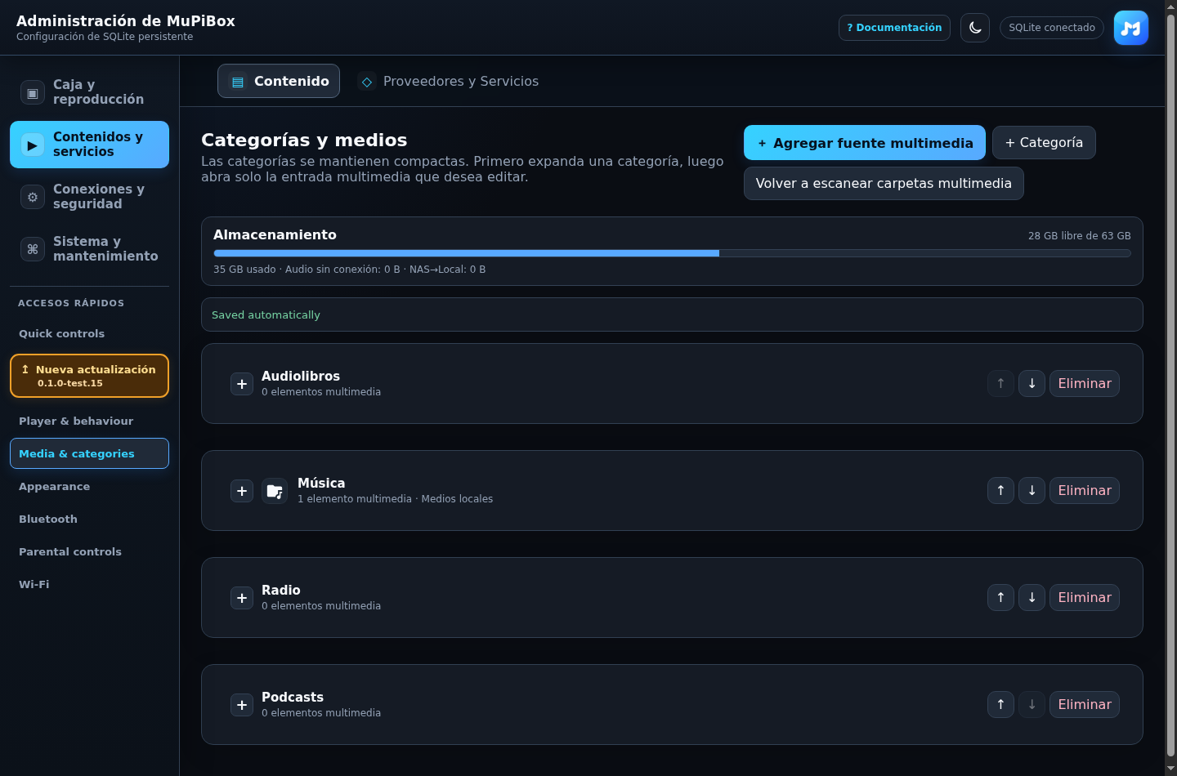Open Conexiones y seguridad section

pos(90,197)
